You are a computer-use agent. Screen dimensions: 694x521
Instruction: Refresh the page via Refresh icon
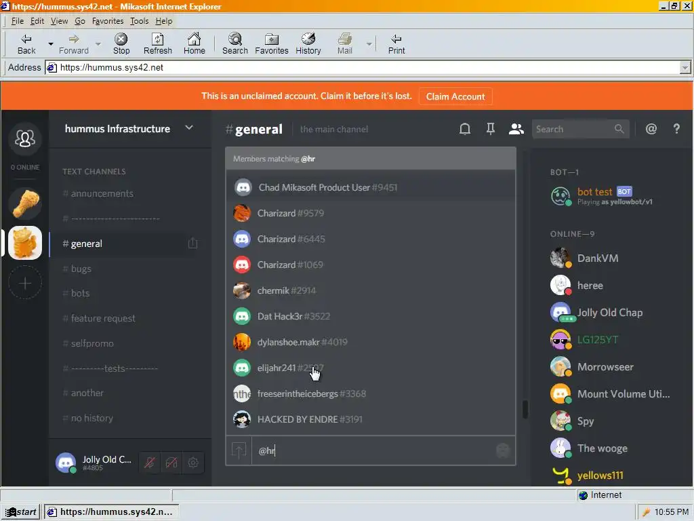(x=157, y=44)
